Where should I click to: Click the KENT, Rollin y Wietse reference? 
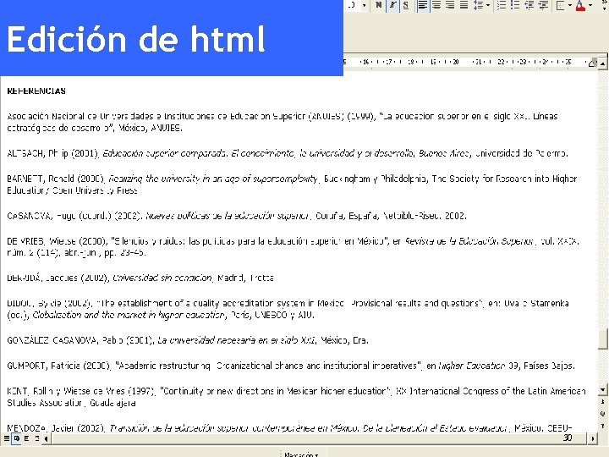[x=296, y=397]
